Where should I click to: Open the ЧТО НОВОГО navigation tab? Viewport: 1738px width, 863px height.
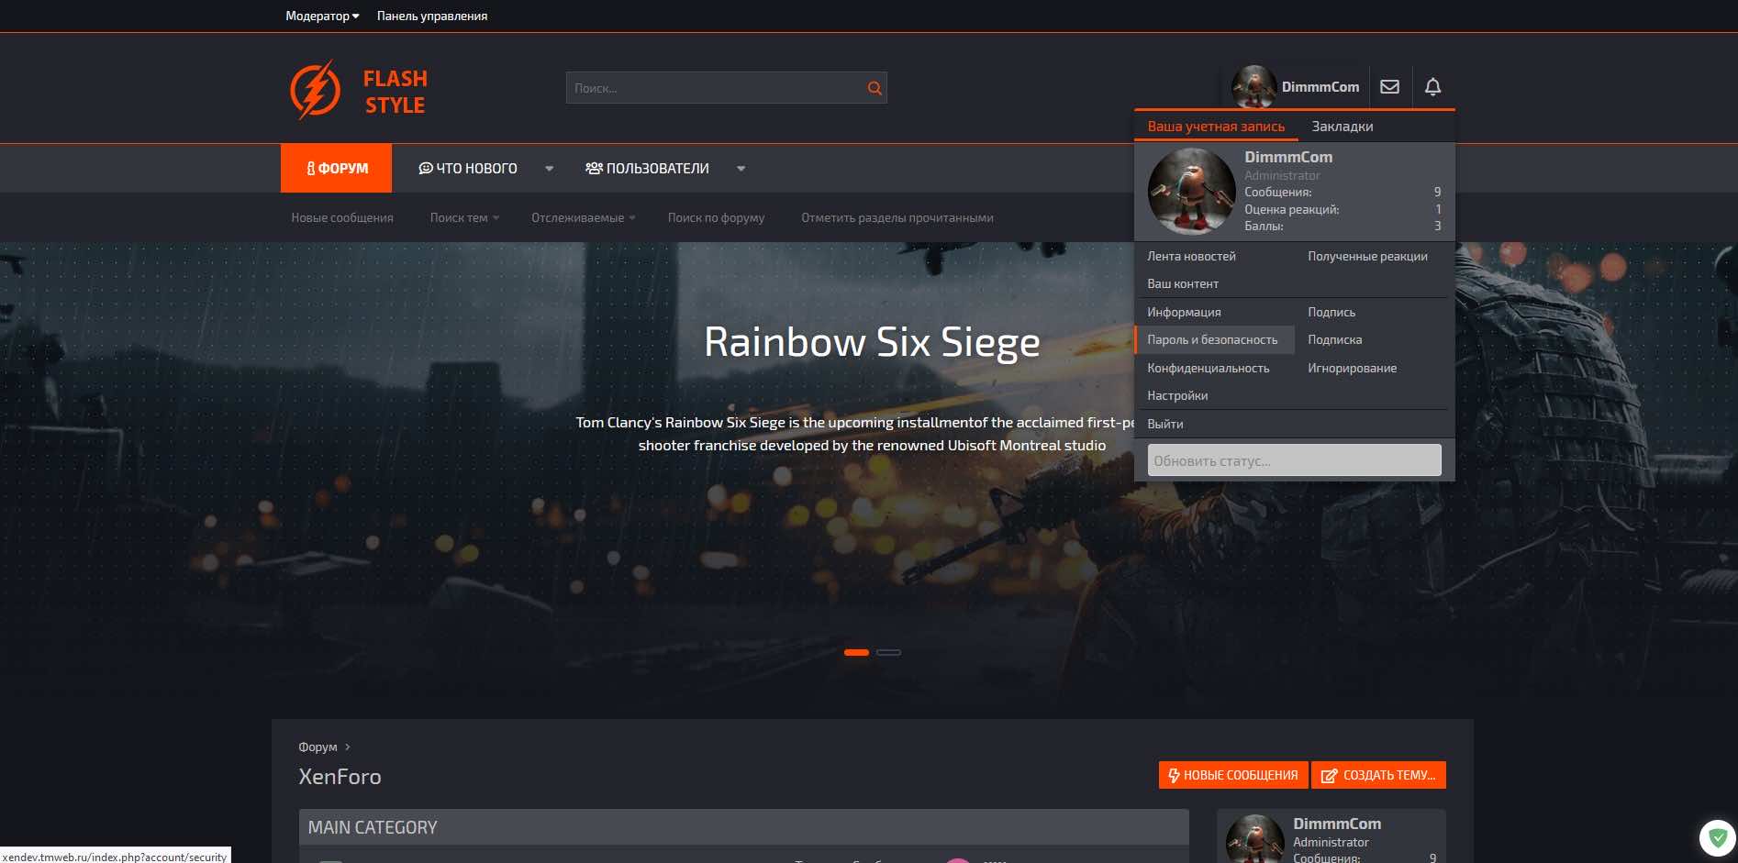tap(468, 168)
